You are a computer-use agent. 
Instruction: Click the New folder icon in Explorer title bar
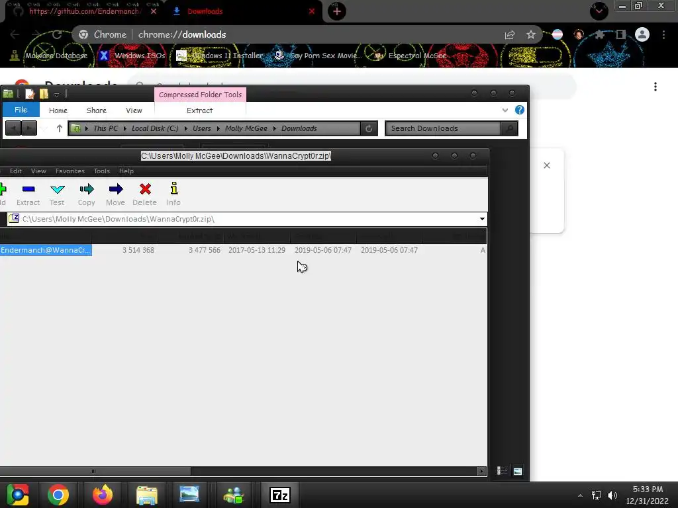pos(44,94)
